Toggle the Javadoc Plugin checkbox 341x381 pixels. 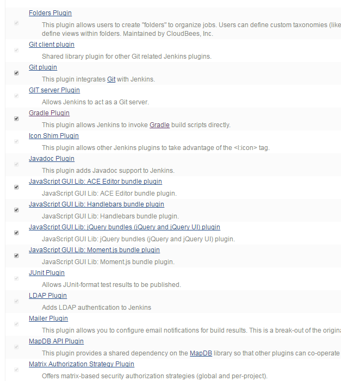pos(16,165)
